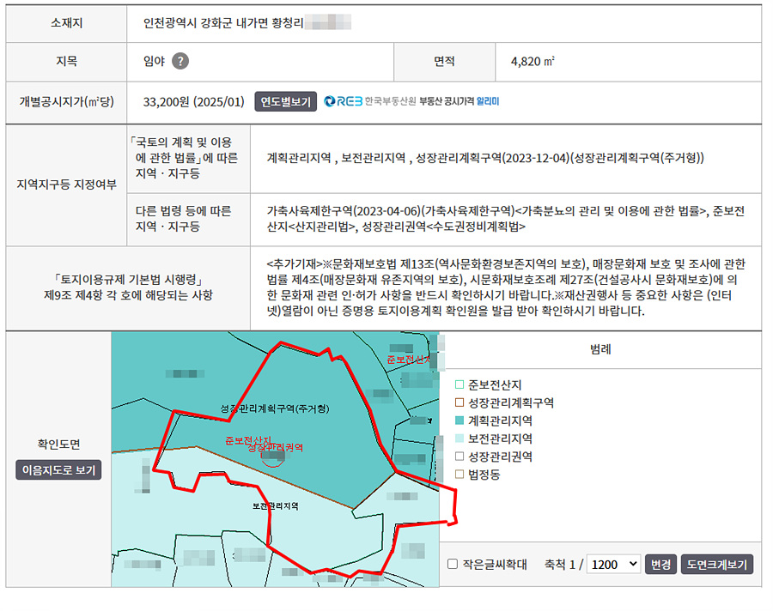Expand the 축척 1200 scale dropdown
773x611 pixels.
tap(614, 565)
